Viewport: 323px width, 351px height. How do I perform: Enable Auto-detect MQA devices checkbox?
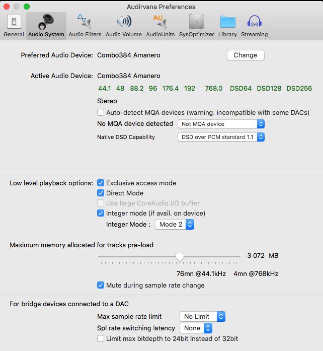point(101,112)
